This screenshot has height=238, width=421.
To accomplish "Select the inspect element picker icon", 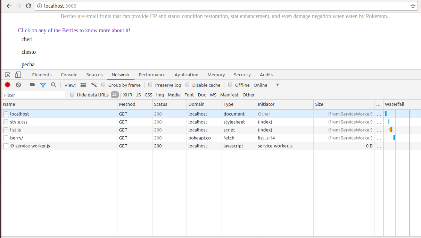I will (8, 75).
